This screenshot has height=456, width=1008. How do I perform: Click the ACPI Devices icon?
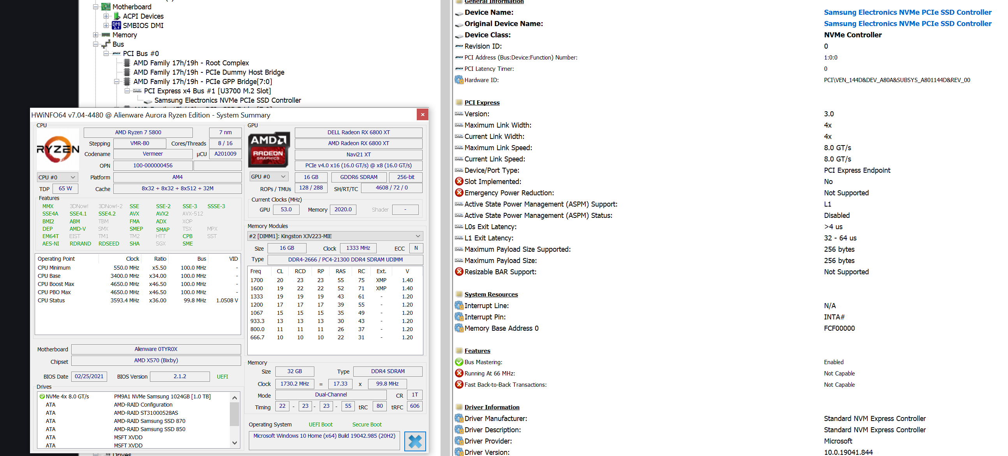pos(116,16)
